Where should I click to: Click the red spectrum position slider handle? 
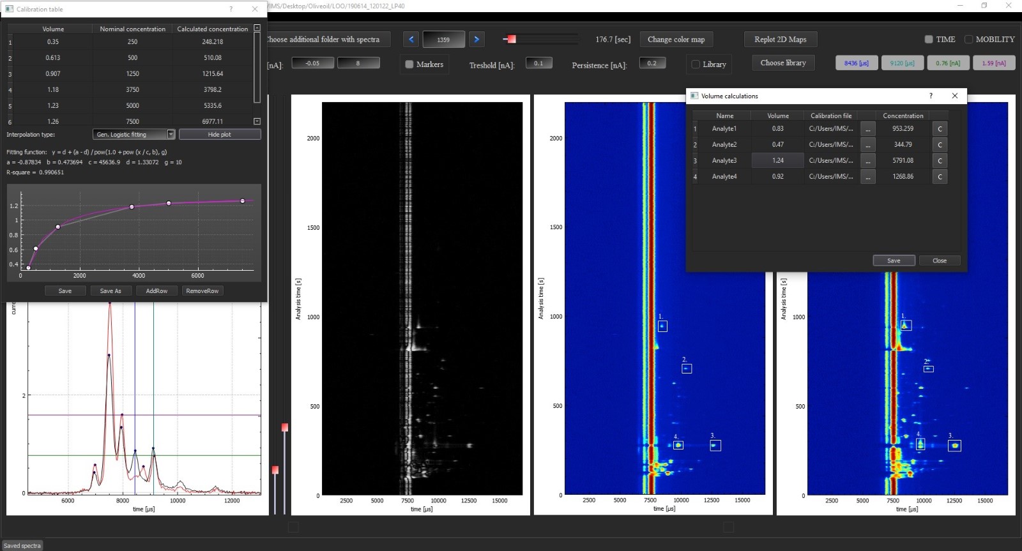click(511, 40)
